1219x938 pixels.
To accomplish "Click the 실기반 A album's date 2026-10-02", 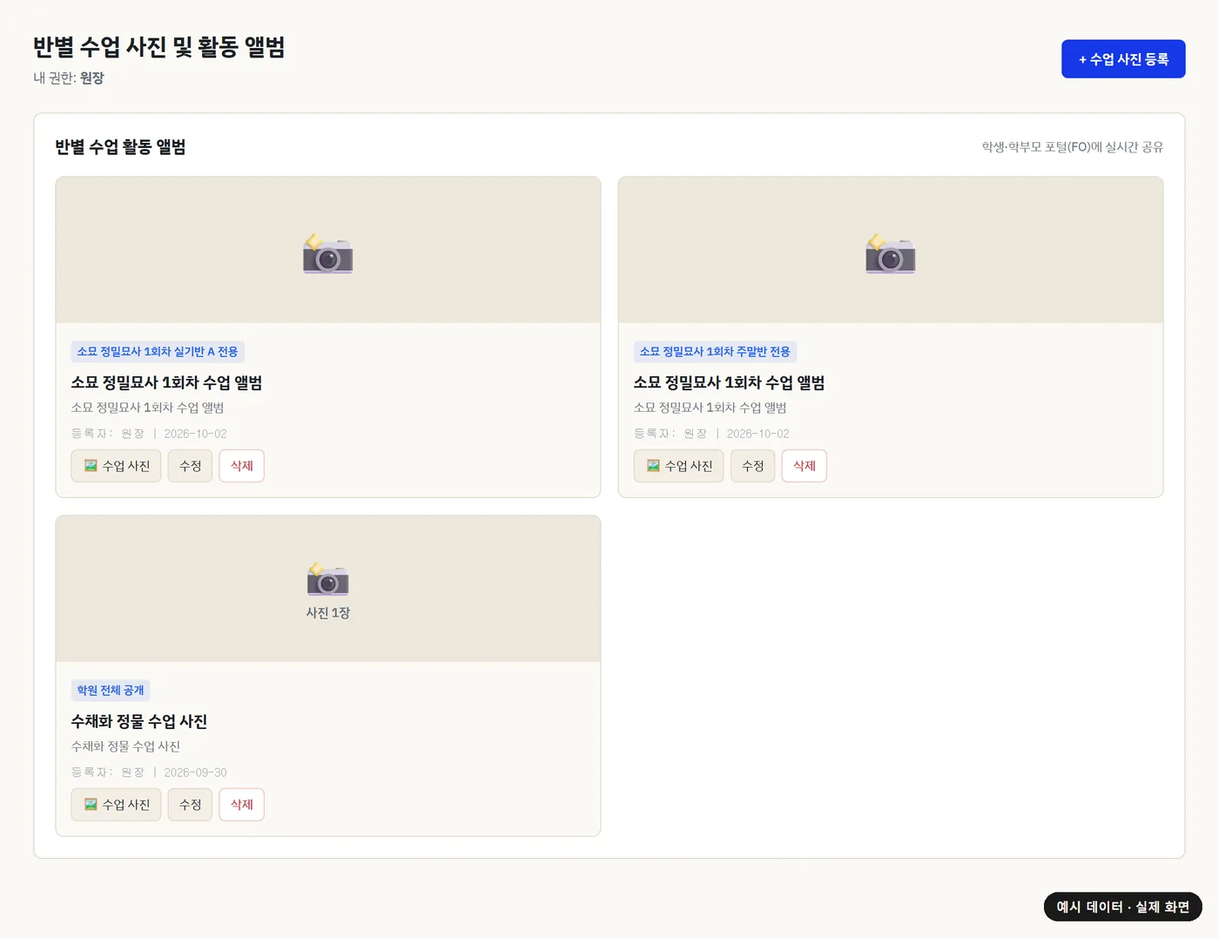I will coord(195,434).
